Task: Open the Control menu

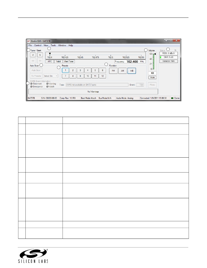Action: pos(38,45)
